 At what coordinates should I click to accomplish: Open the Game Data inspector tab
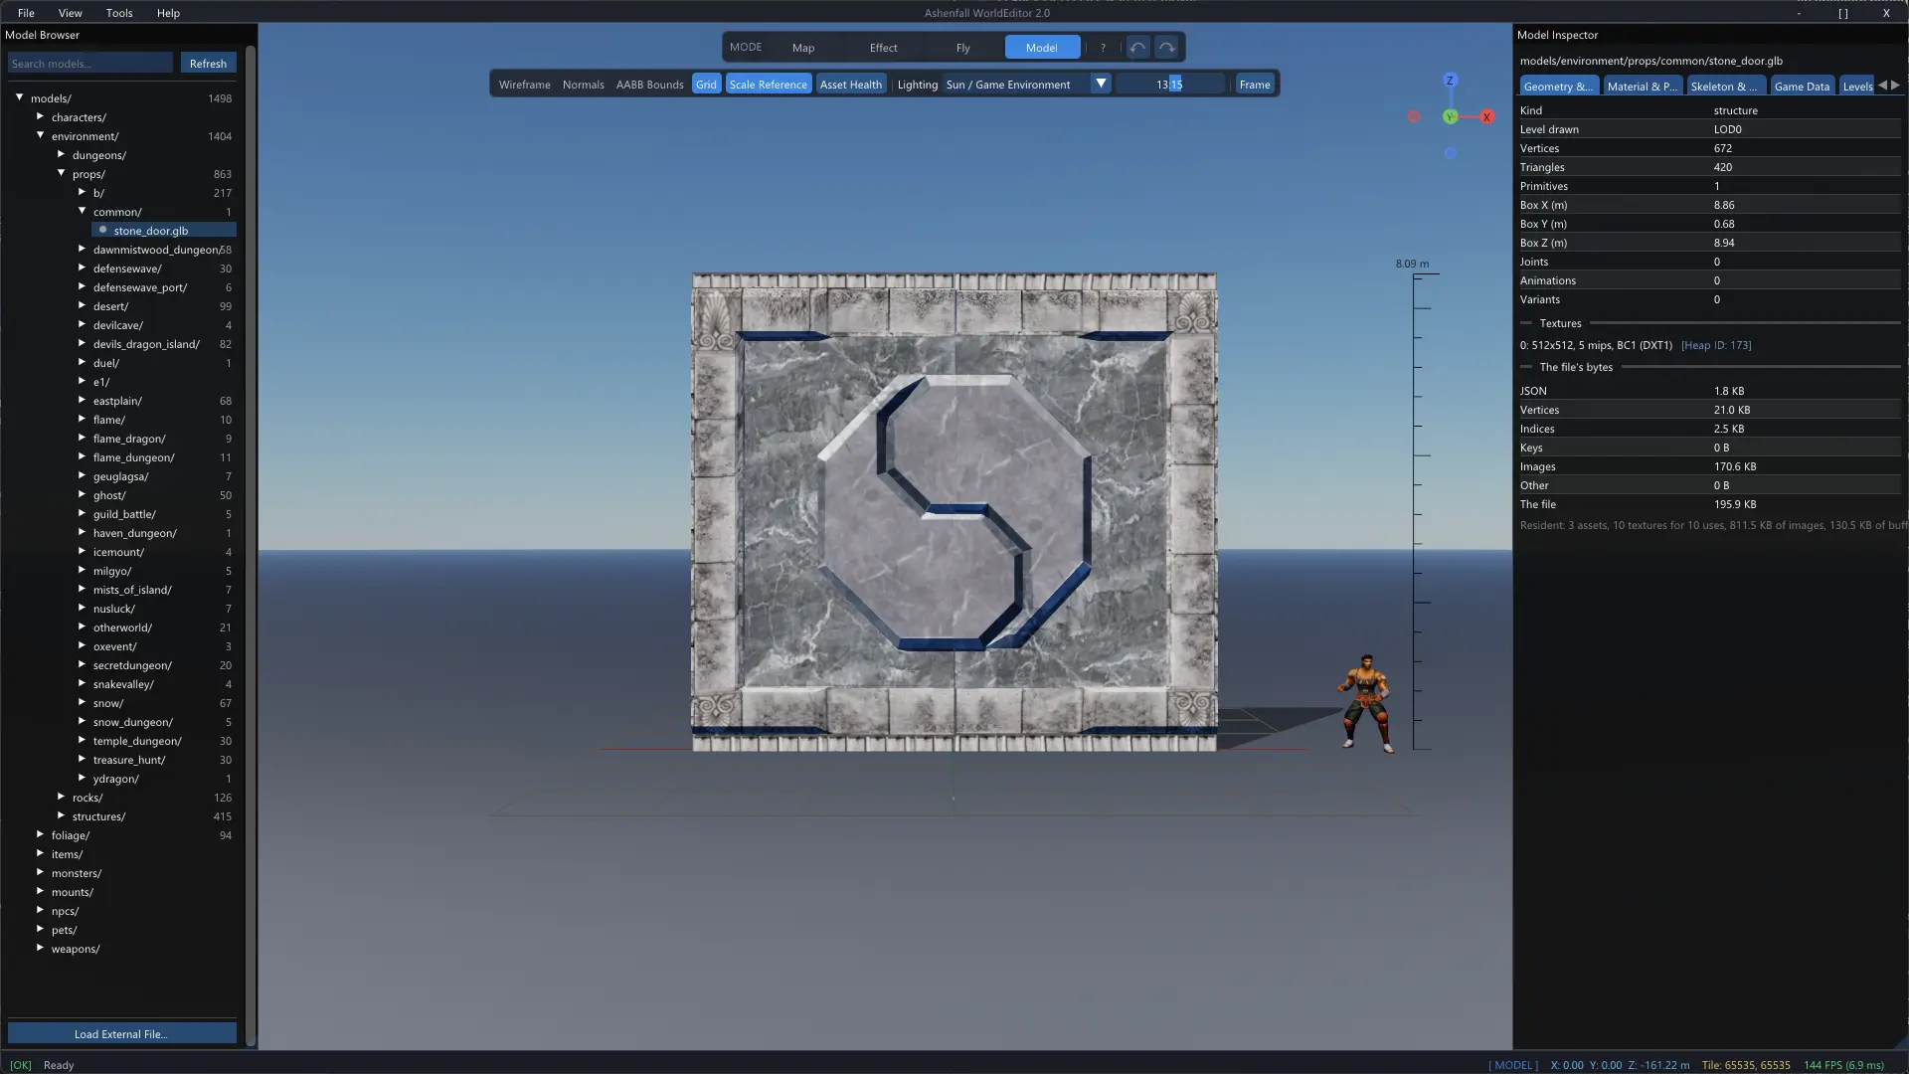[1802, 87]
